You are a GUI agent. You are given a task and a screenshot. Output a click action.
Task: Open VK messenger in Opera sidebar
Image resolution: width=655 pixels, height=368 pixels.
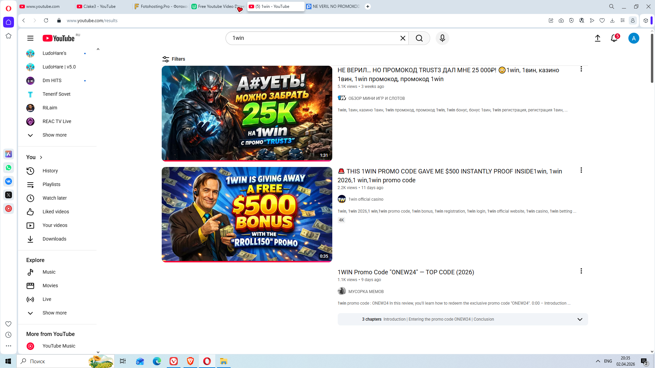pos(9,181)
